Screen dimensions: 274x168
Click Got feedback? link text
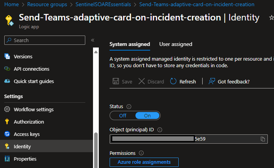233,81
